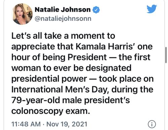
Task: Click the words "Kamala Harris'" in tweet
Action: [106, 47]
